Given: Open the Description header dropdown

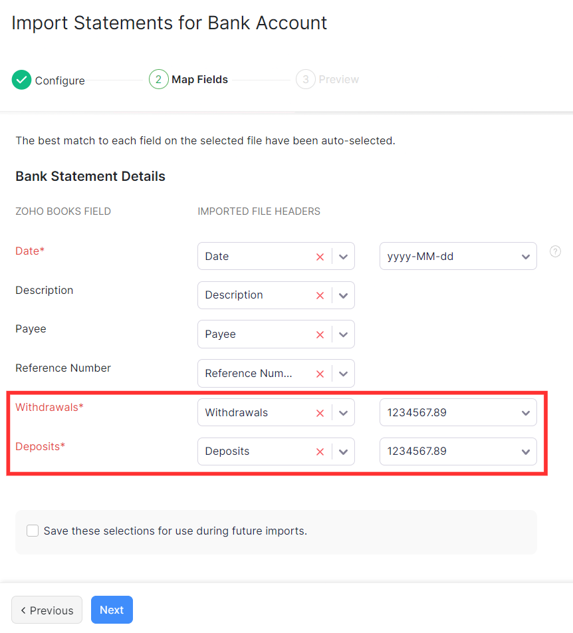Looking at the screenshot, I should click(344, 295).
